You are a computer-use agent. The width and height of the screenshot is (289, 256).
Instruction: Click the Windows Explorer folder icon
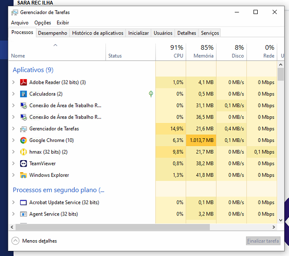tap(24, 175)
